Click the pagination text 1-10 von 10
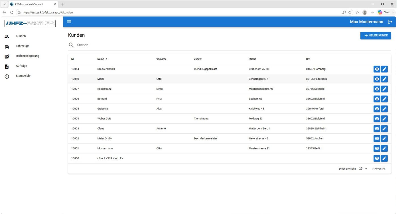Image resolution: width=397 pixels, height=215 pixels. pos(378,169)
